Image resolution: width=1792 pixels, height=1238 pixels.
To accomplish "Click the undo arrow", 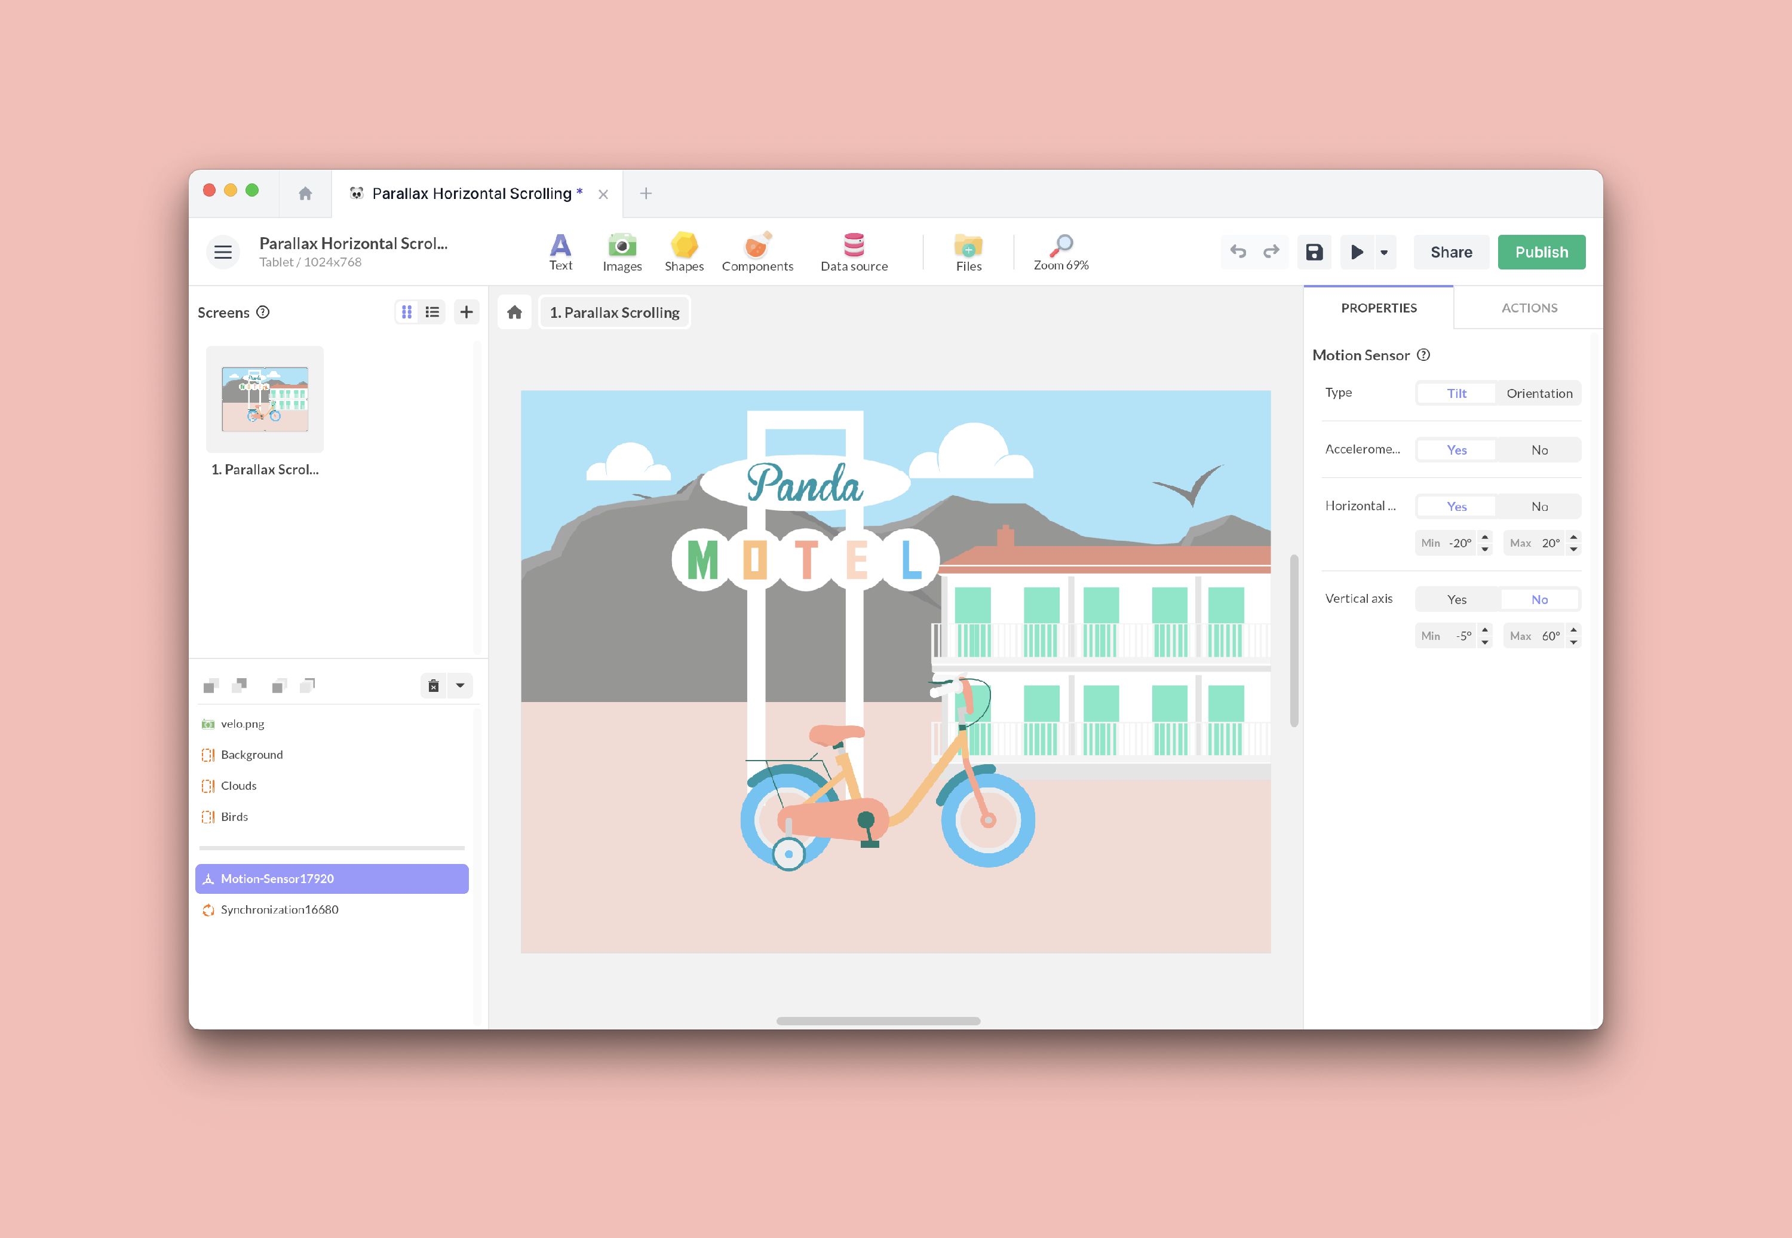I will [1238, 252].
